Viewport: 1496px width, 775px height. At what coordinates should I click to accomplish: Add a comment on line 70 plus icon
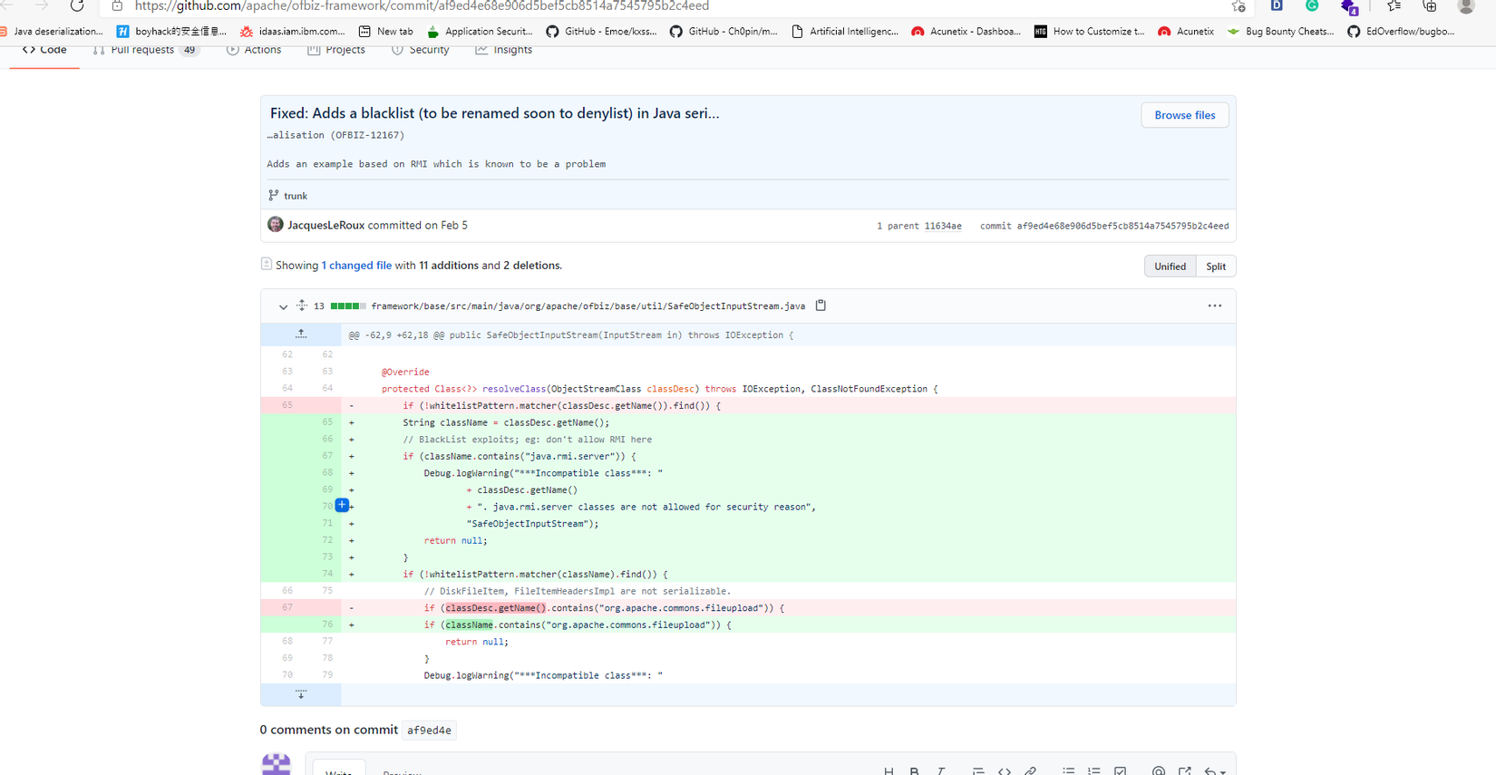point(342,505)
